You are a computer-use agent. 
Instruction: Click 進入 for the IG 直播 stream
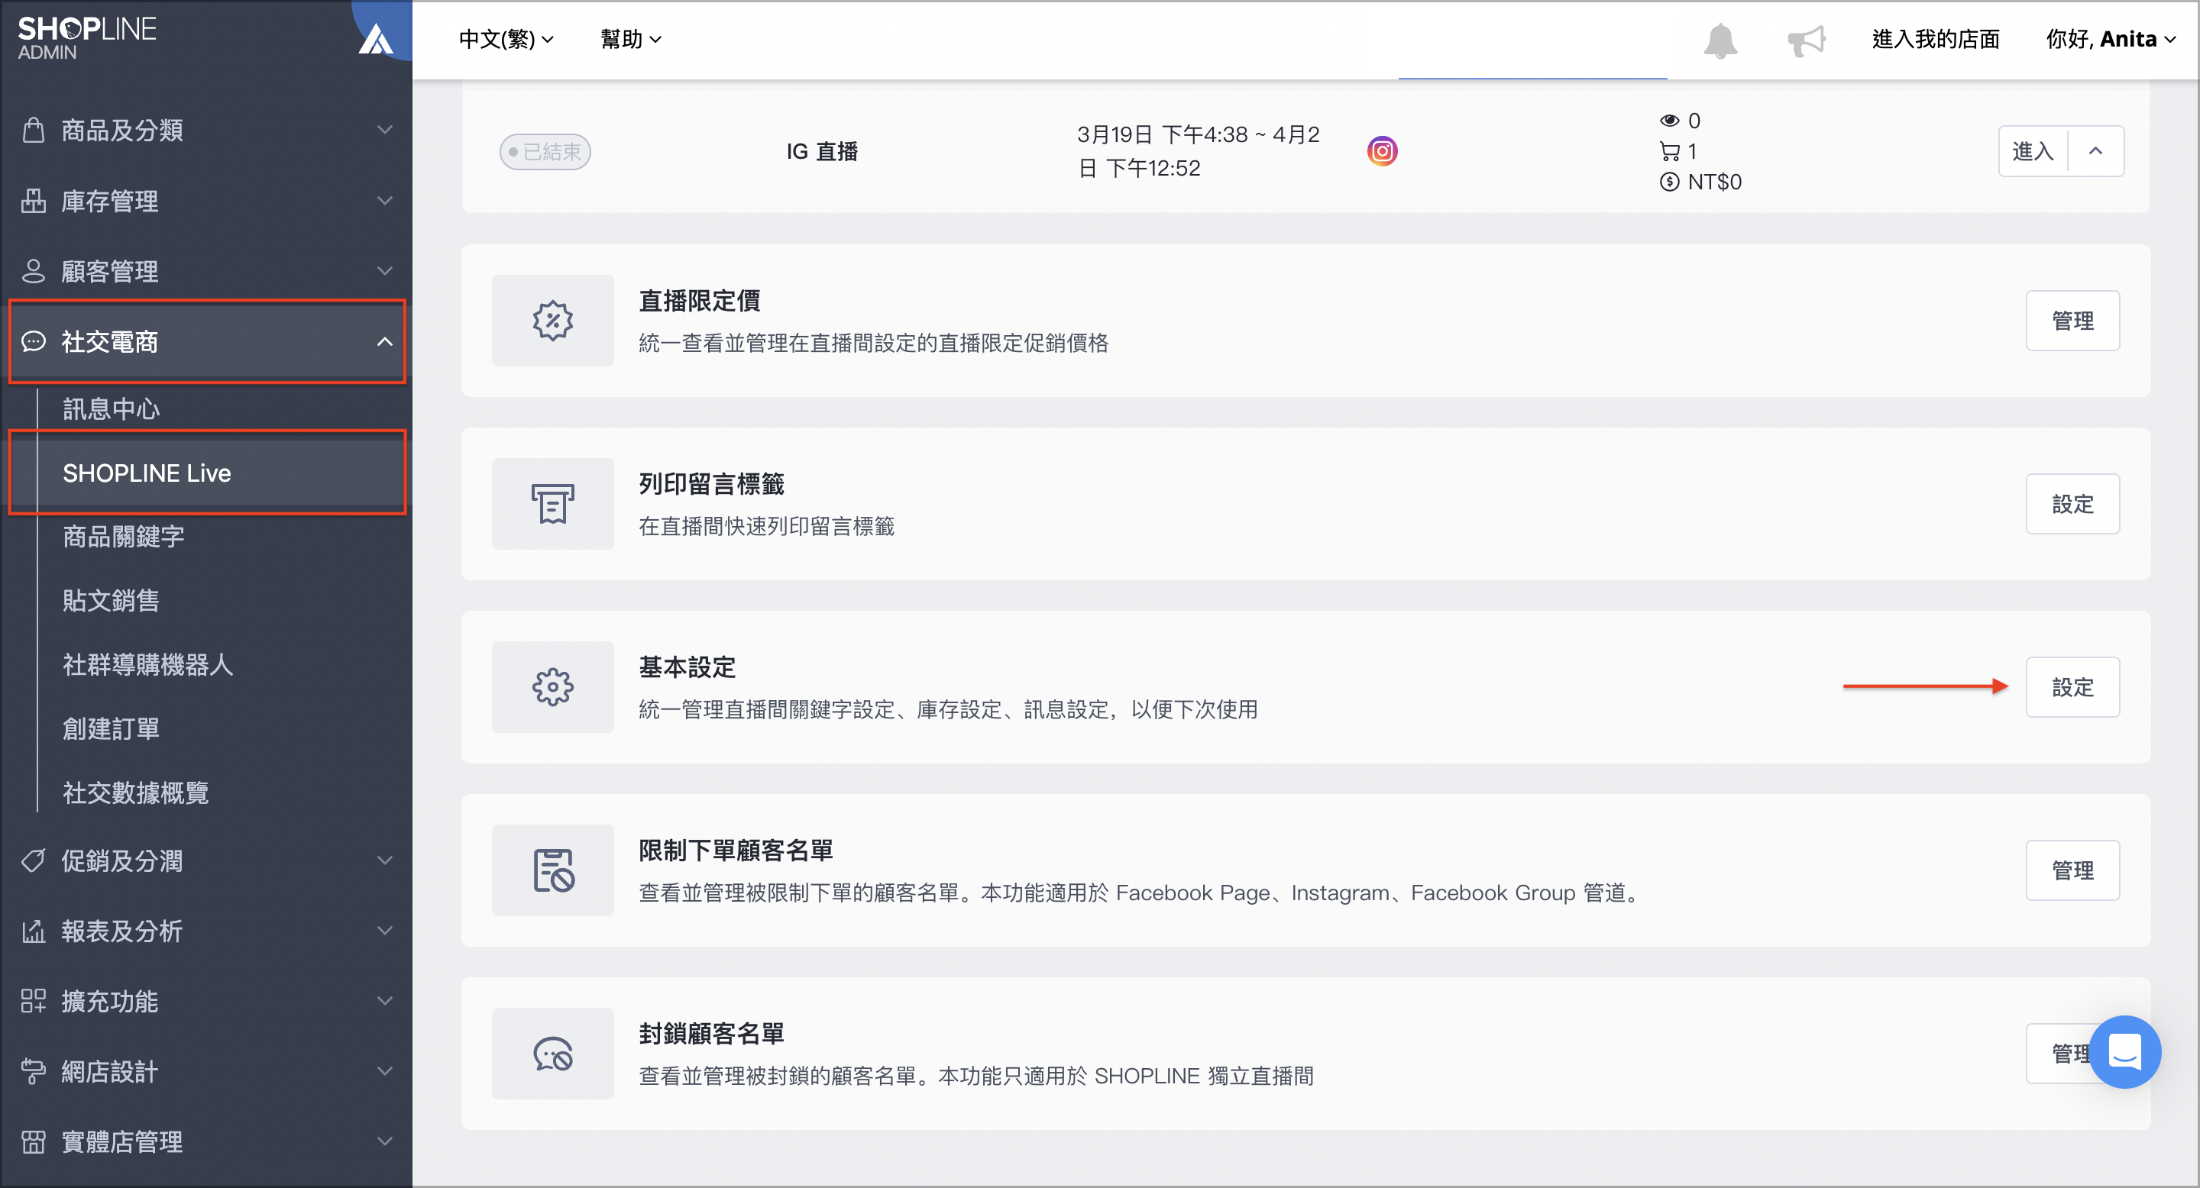[x=2033, y=151]
